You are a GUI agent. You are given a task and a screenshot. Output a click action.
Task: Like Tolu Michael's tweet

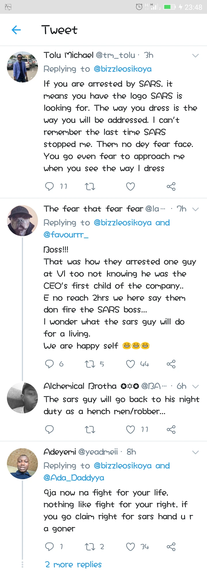point(131,187)
